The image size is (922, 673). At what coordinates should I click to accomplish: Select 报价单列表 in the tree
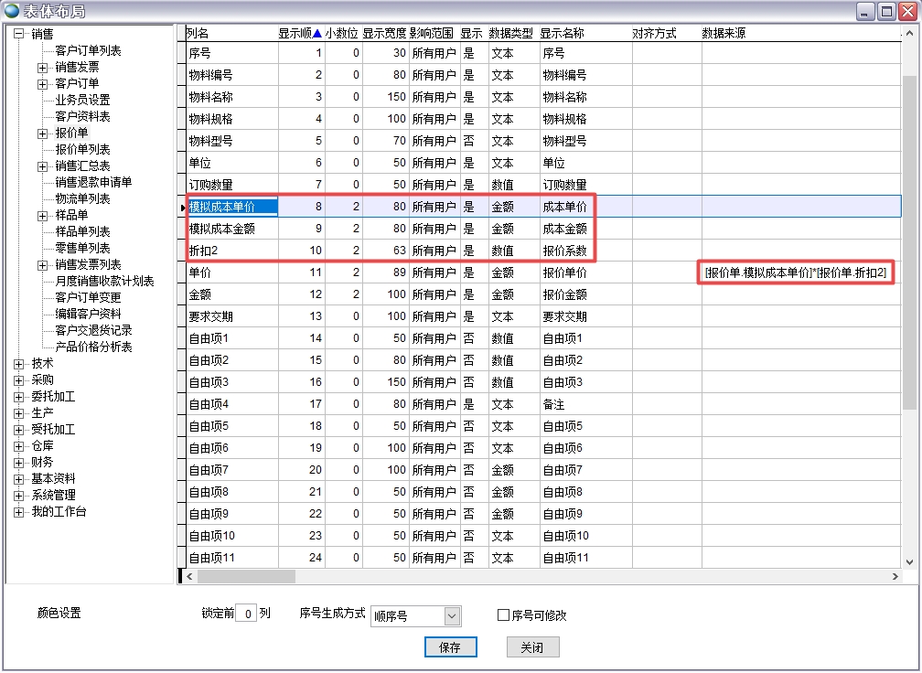point(82,149)
